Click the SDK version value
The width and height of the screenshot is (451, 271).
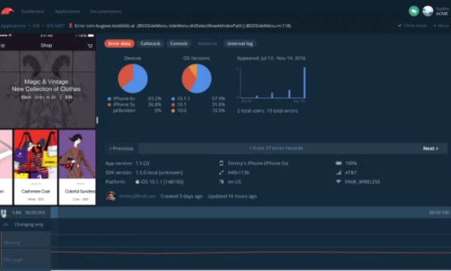pyautogui.click(x=159, y=172)
